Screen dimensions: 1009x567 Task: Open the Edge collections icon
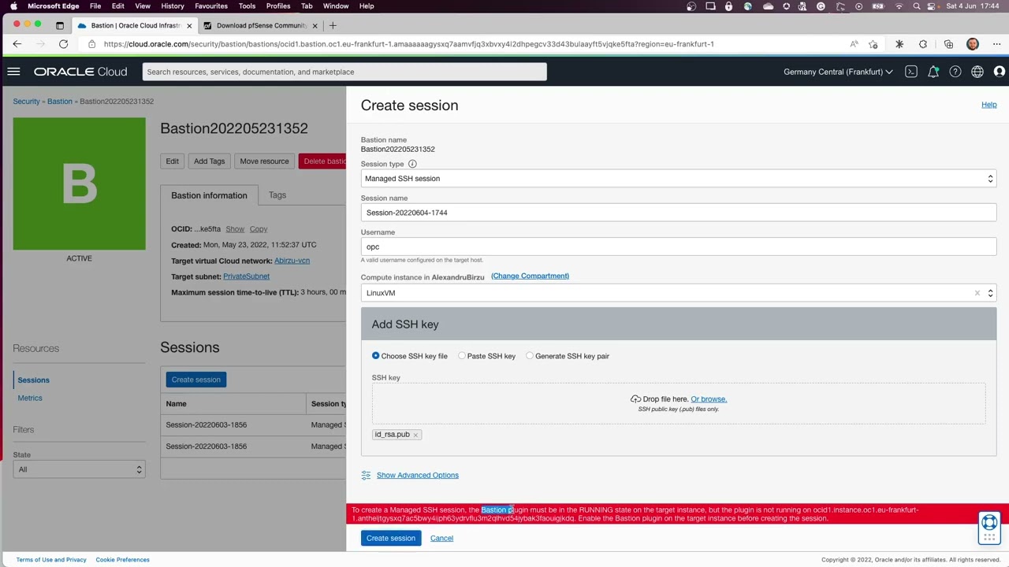[948, 44]
